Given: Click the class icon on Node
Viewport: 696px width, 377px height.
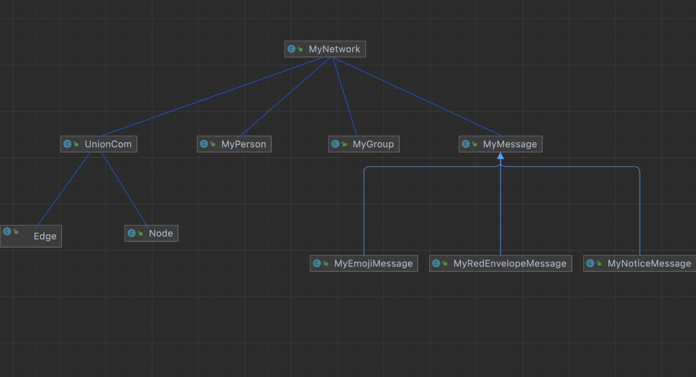Looking at the screenshot, I should click(x=132, y=233).
